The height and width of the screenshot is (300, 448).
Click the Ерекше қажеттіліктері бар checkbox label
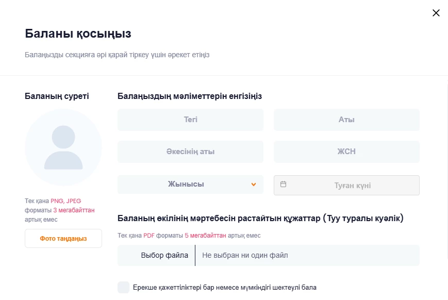[x=224, y=287]
